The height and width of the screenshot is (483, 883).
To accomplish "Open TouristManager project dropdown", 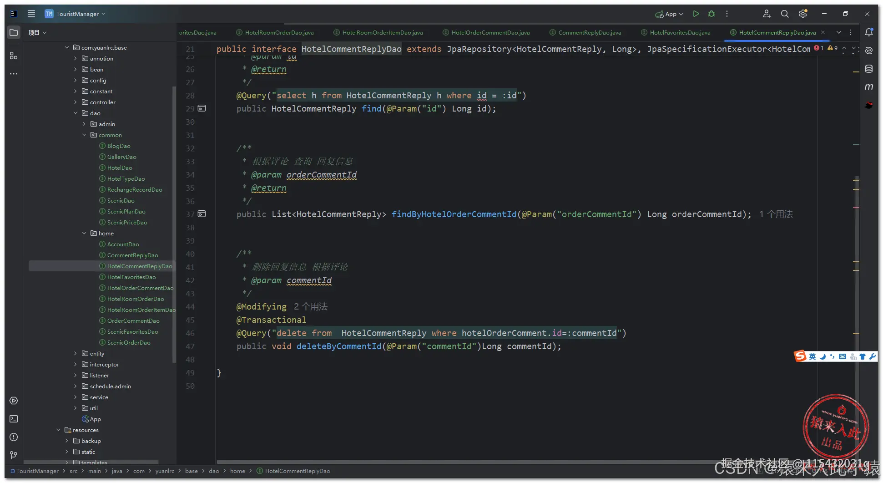I will pyautogui.click(x=75, y=14).
